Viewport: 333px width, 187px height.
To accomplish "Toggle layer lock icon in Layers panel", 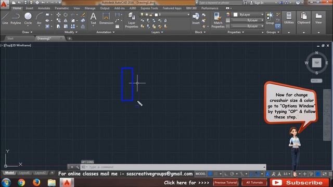I will [x=151, y=15].
